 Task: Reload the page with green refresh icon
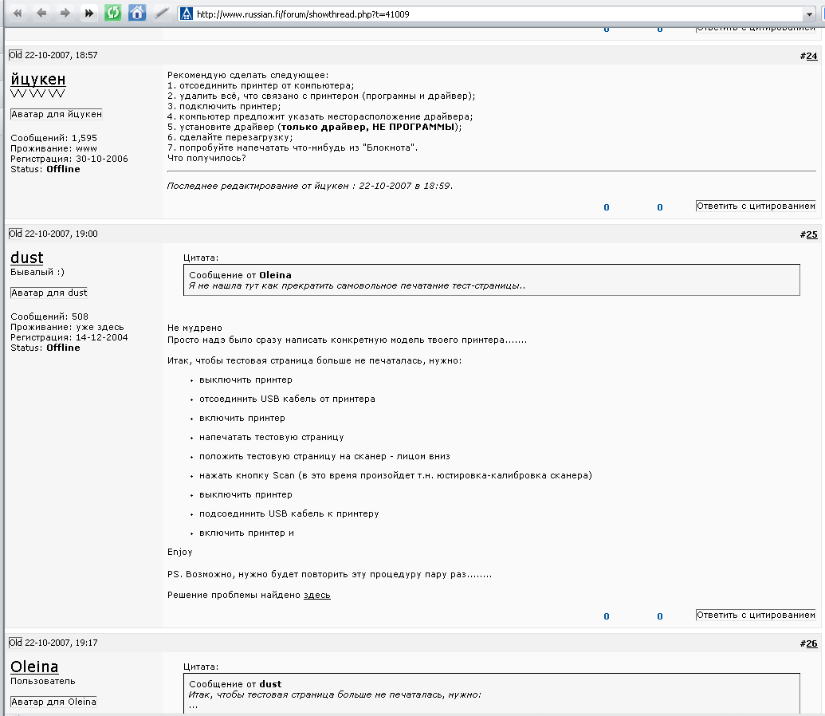click(112, 14)
